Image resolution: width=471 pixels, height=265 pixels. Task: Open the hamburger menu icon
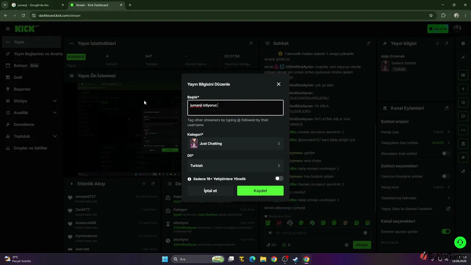click(x=8, y=29)
